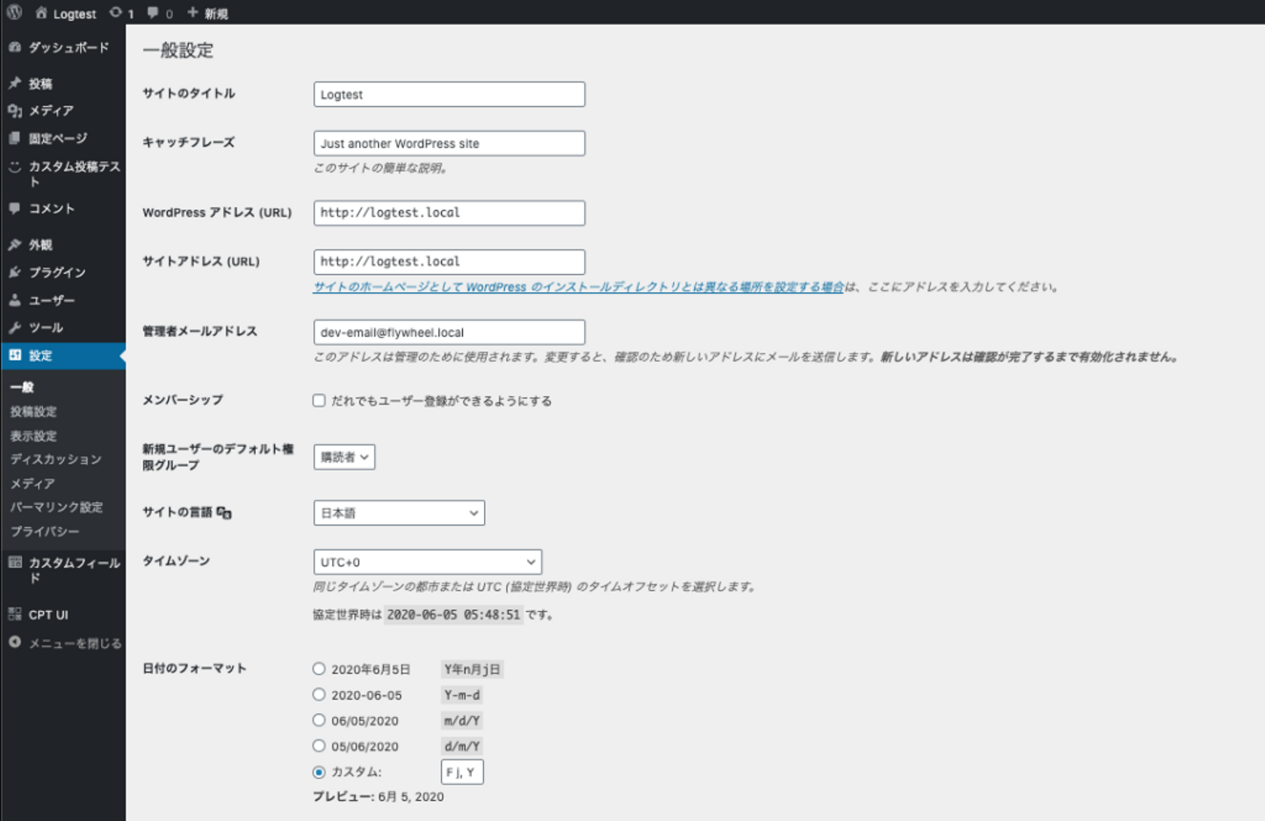The height and width of the screenshot is (821, 1265).
Task: Select the 06/05/2020 date format radio
Action: (x=319, y=720)
